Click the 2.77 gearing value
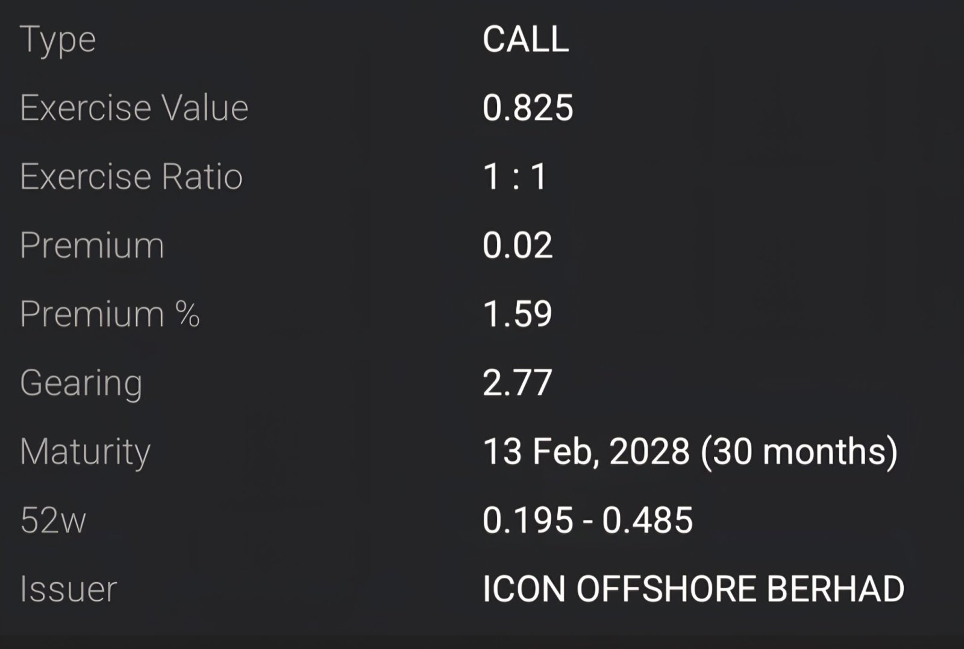The height and width of the screenshot is (649, 964). point(518,383)
